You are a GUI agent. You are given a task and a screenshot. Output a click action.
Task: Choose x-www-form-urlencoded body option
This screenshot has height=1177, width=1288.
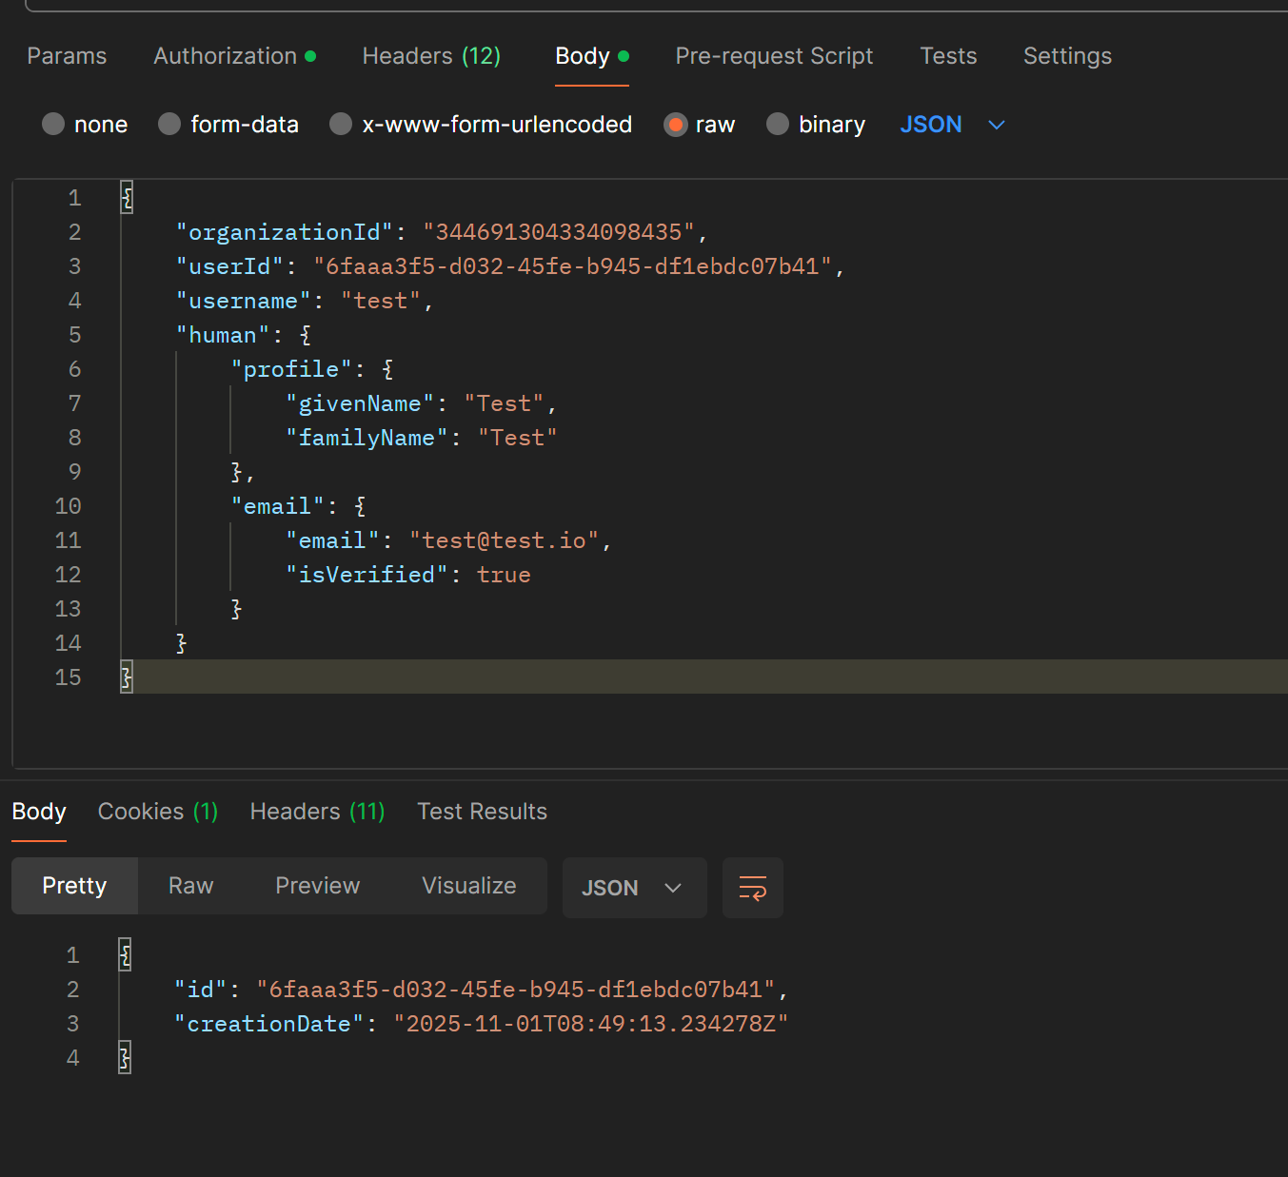[x=341, y=125]
